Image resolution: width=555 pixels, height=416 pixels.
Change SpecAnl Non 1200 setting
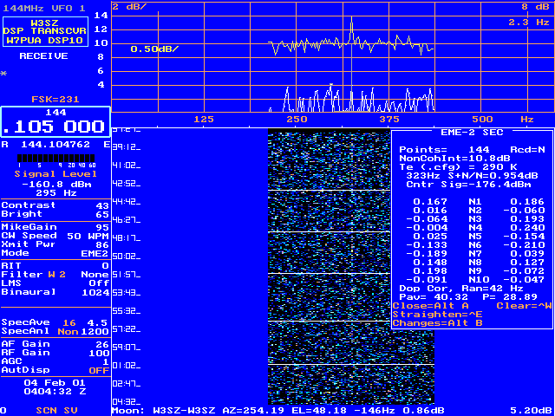[55, 331]
